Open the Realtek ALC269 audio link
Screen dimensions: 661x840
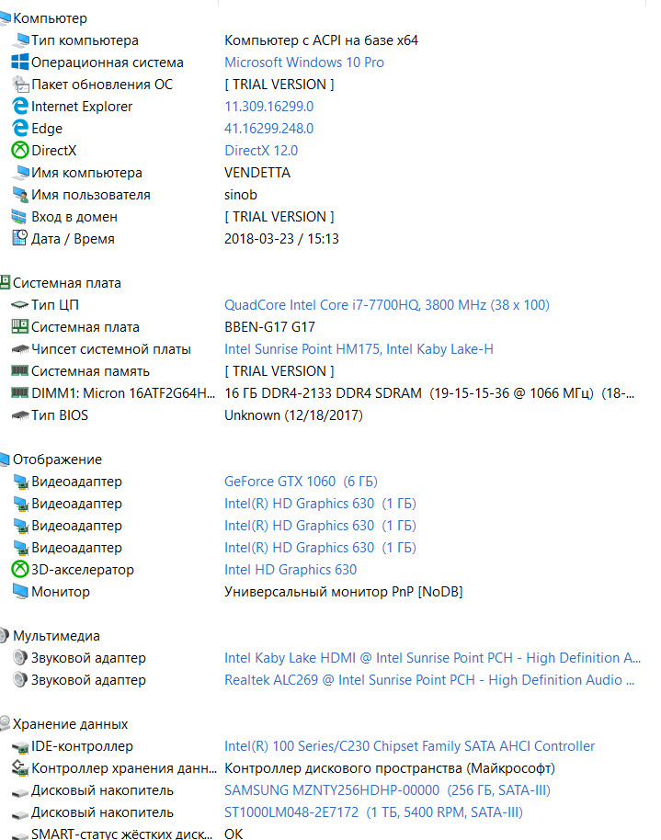click(429, 679)
